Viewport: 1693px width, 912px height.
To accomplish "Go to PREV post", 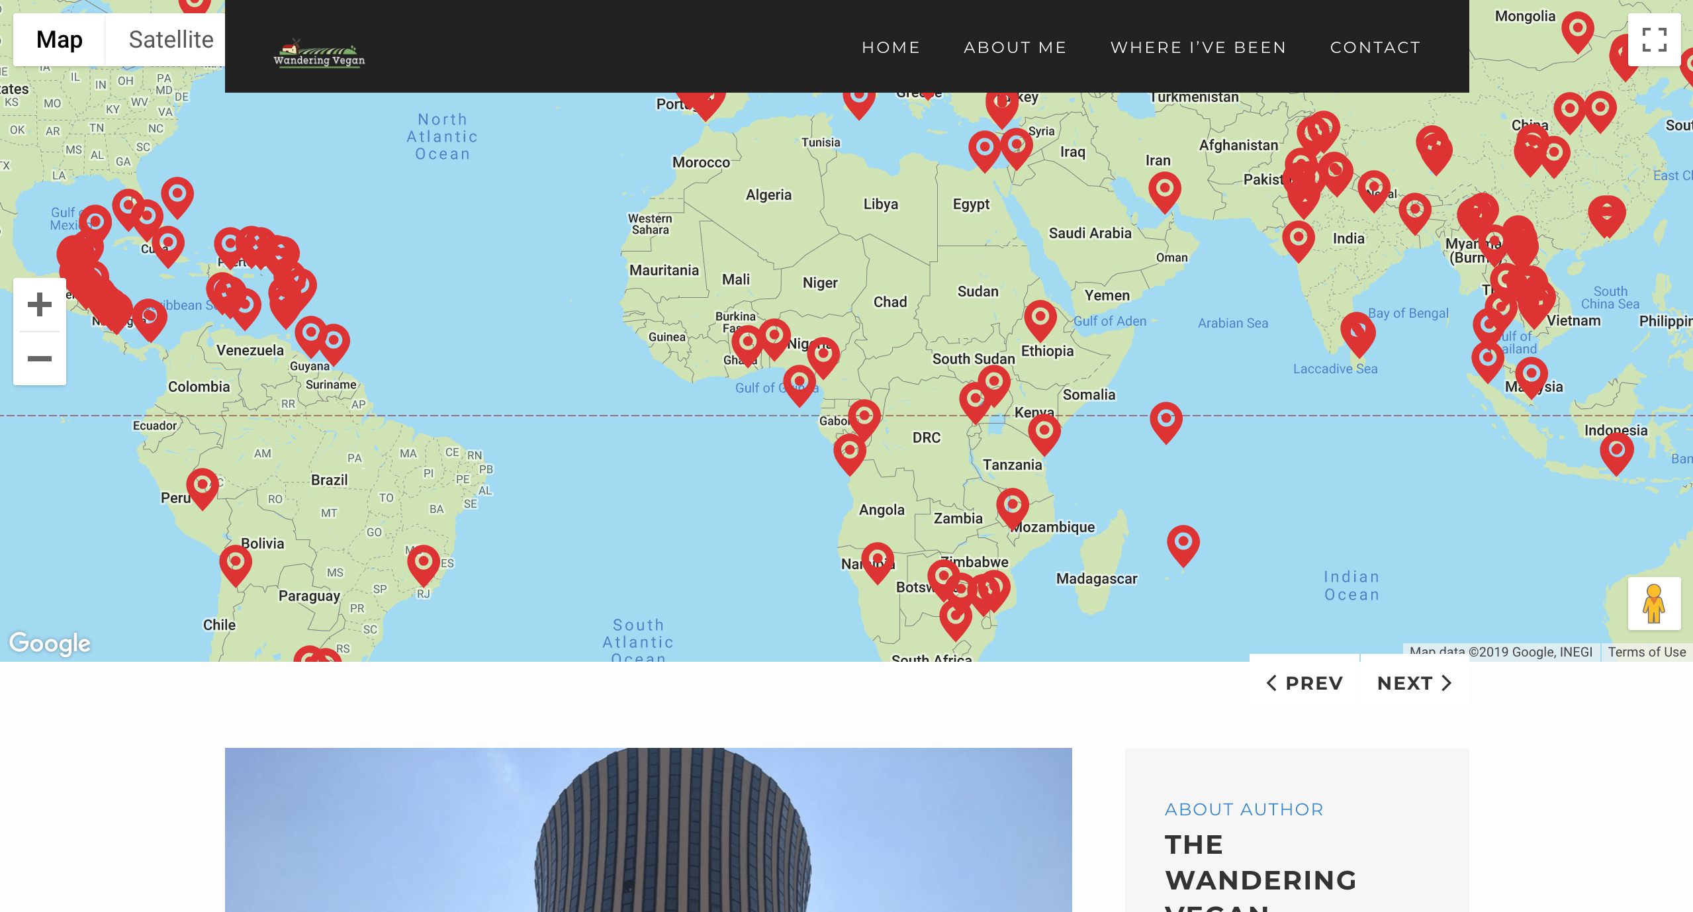I will point(1304,683).
